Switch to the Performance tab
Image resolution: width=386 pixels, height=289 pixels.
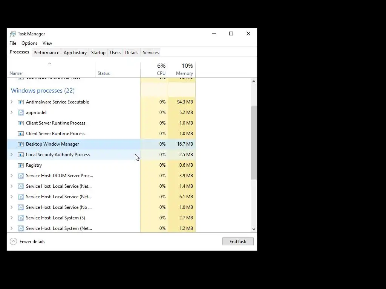click(46, 53)
